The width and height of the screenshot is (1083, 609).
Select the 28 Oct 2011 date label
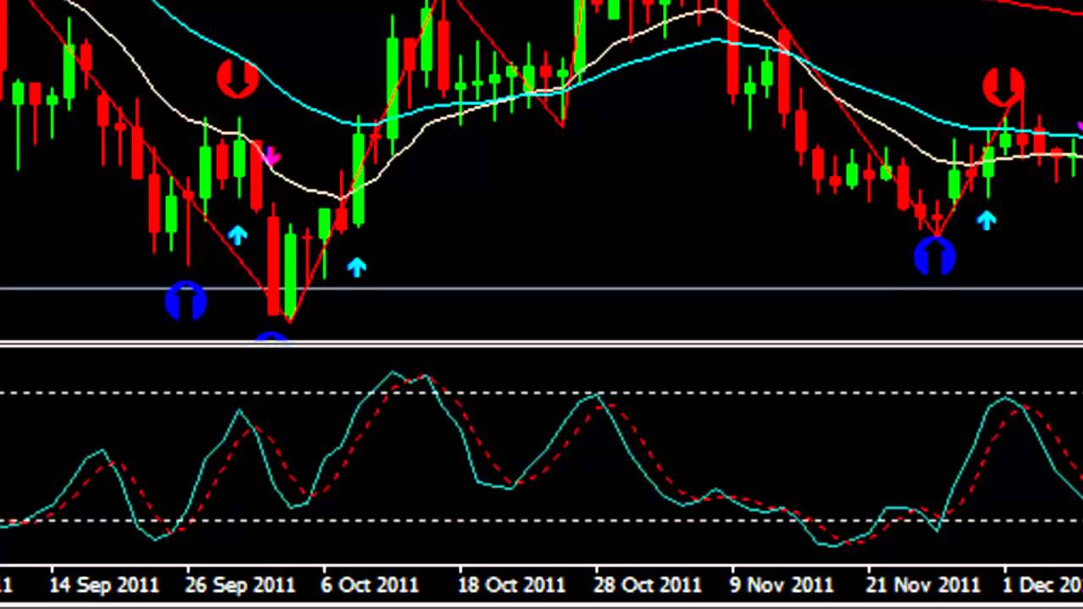click(x=647, y=584)
